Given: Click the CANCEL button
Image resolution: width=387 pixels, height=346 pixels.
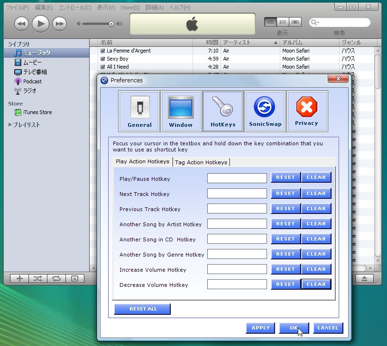Looking at the screenshot, I should [x=328, y=328].
